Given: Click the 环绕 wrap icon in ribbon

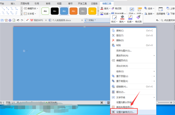Looking at the screenshot, I should click(x=132, y=9).
